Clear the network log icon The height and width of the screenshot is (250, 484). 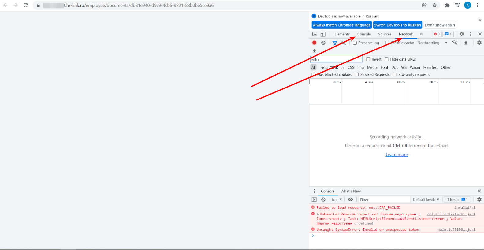323,43
